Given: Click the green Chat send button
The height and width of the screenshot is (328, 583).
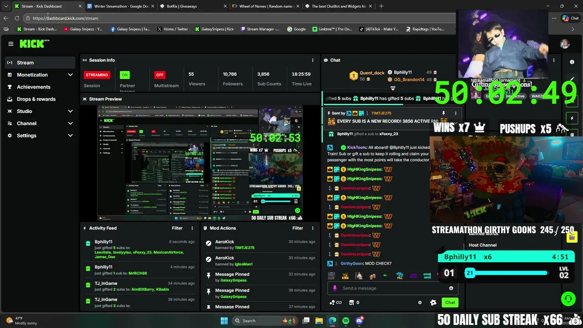Looking at the screenshot, I should pos(450,302).
